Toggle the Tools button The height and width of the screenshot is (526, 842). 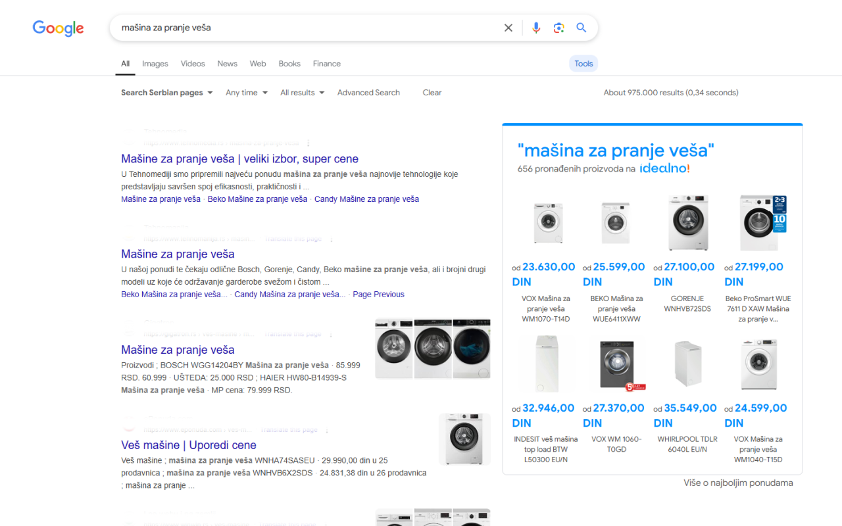click(583, 64)
